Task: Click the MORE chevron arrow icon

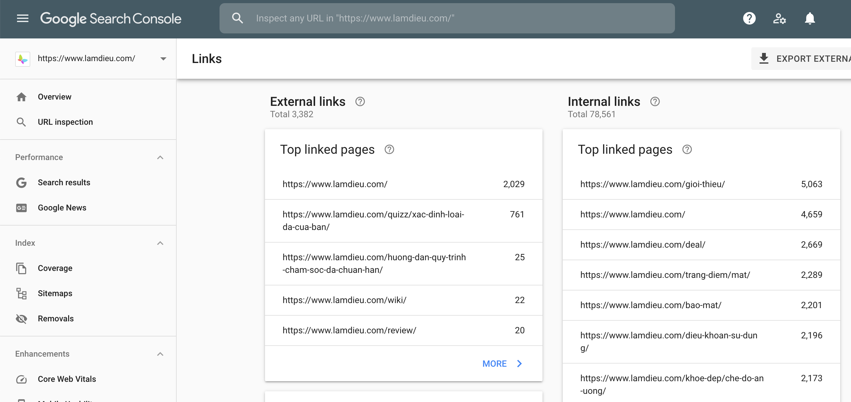Action: pyautogui.click(x=519, y=363)
